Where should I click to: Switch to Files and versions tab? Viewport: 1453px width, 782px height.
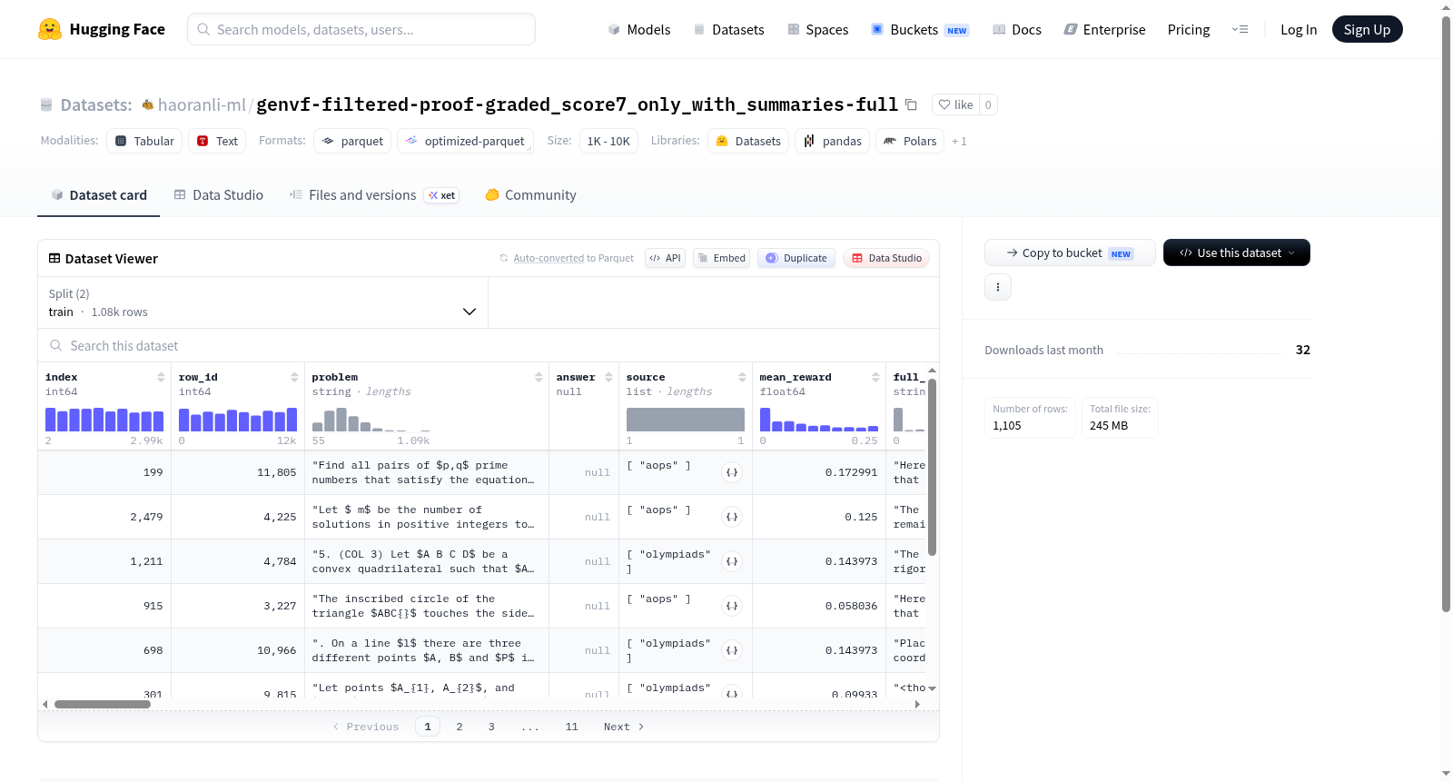[x=374, y=195]
